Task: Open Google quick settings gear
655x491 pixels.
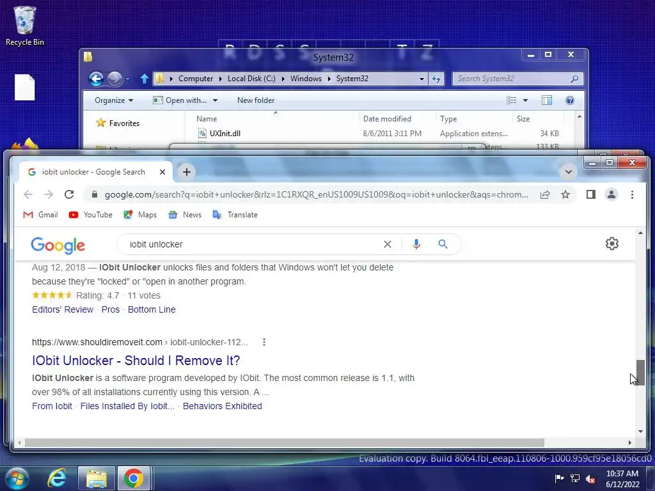Action: 612,244
